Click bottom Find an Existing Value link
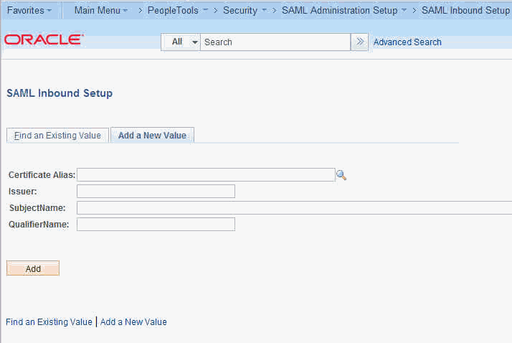This screenshot has height=343, width=512. [x=49, y=322]
